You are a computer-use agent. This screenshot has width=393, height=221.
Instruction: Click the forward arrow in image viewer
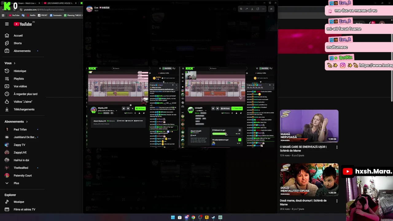[247, 9]
